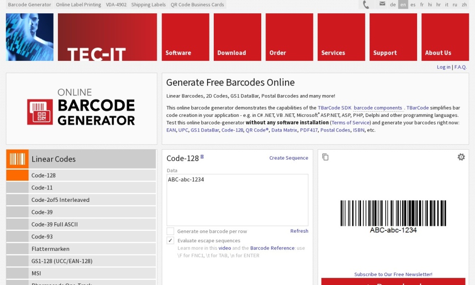Click the Create Sequence link
The image size is (475, 285).
pos(288,158)
